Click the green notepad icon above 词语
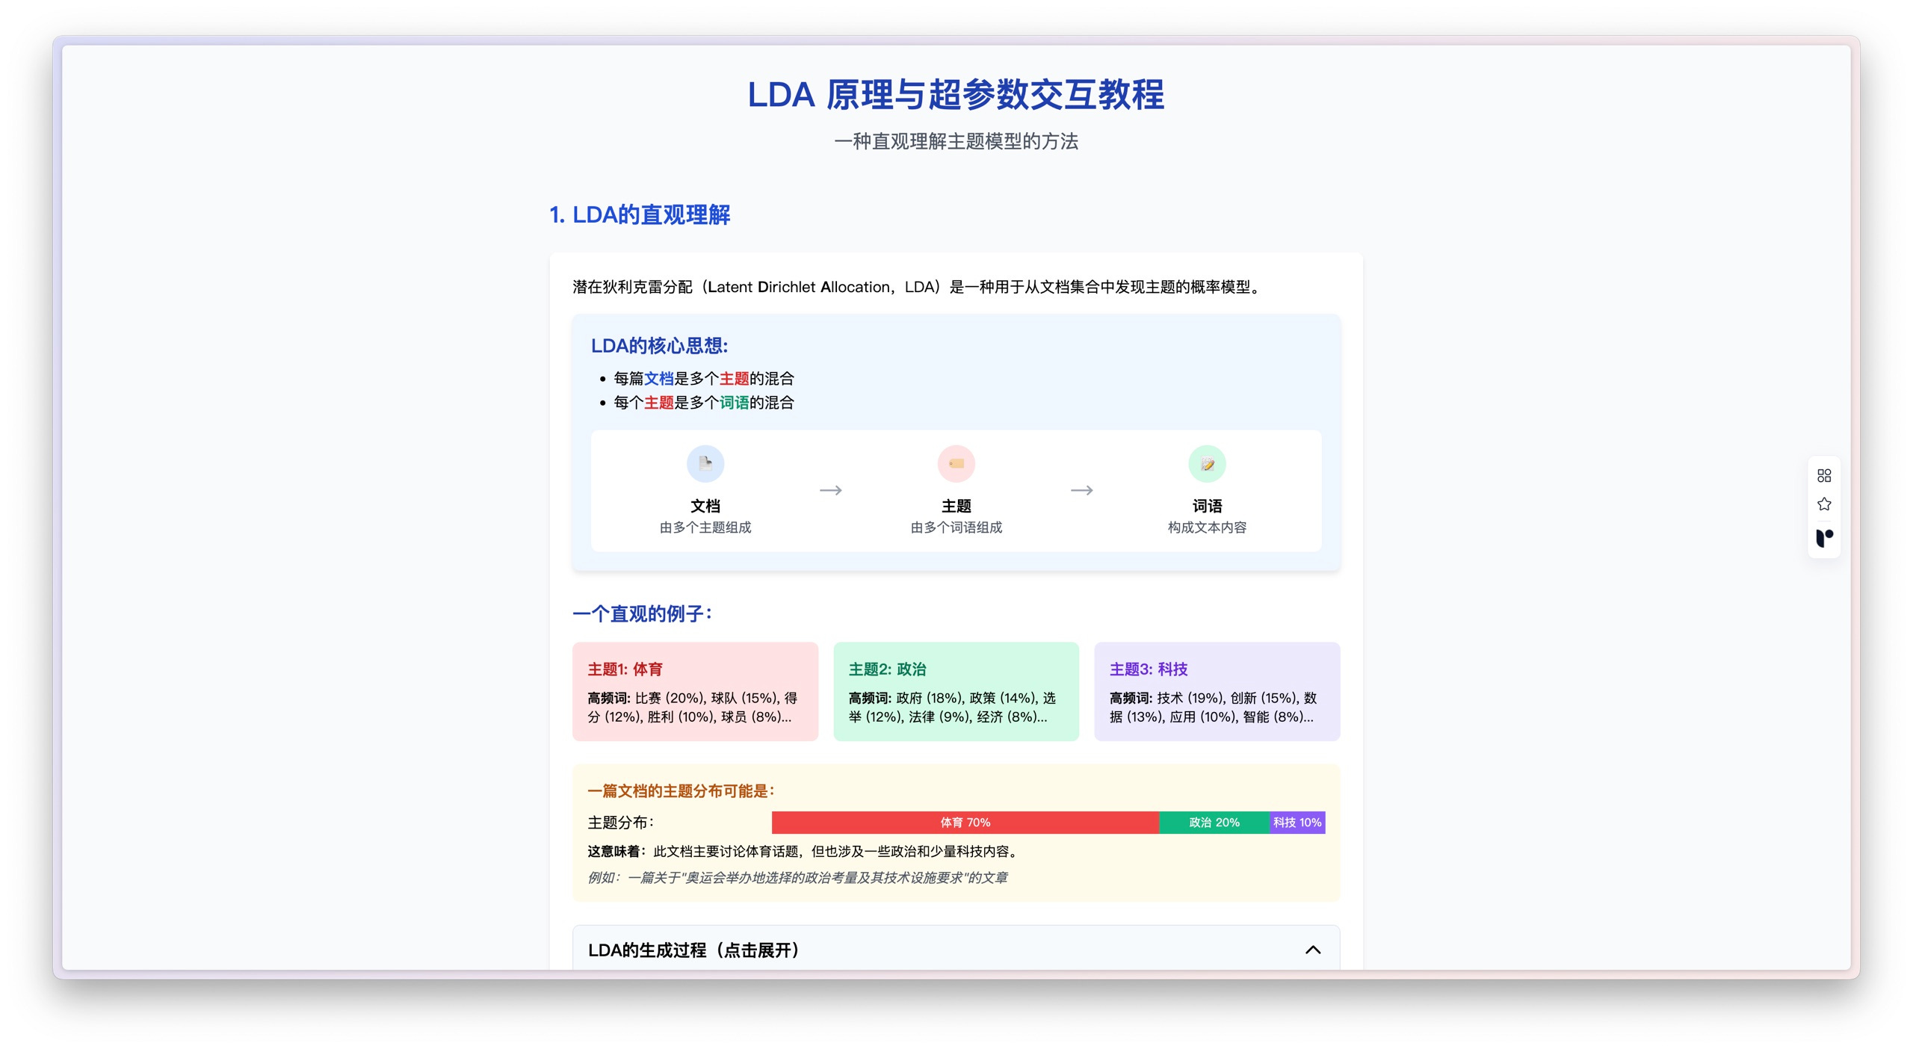1913x1049 pixels. click(1207, 463)
